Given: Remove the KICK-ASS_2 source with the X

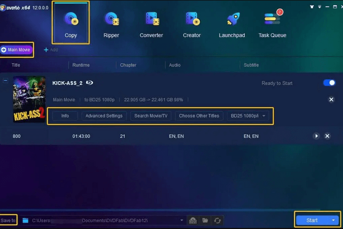Looking at the screenshot, I should pos(331,100).
